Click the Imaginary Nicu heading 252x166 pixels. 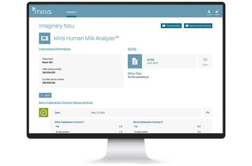point(57,26)
